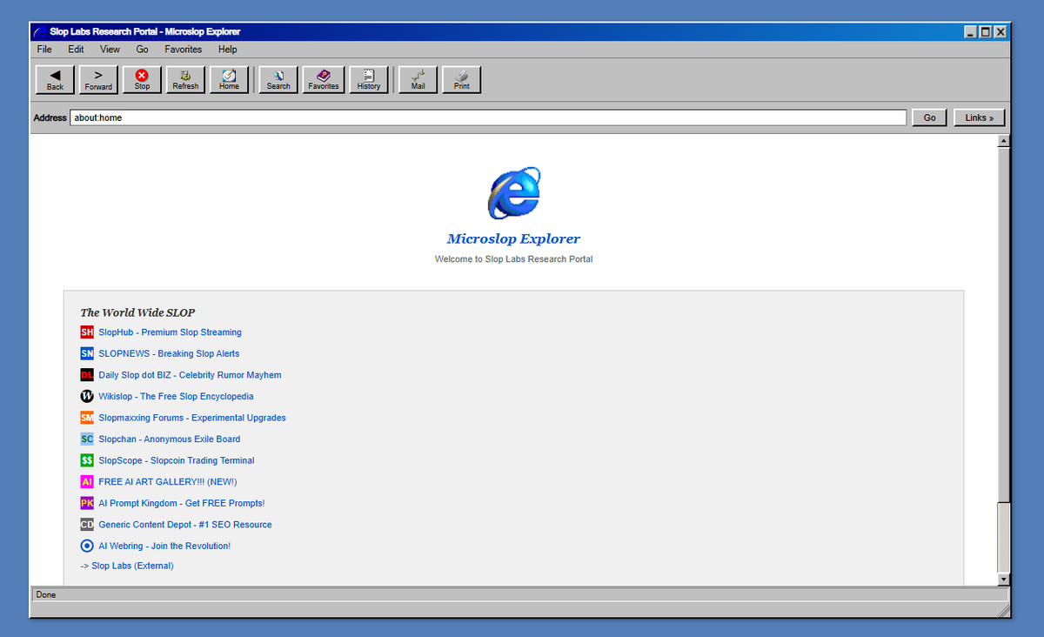Open AI Prompt Kingdom link
Viewport: 1044px width, 637px height.
tap(182, 503)
